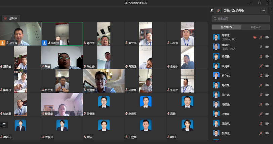Click the 搜索成员 search field
The height and width of the screenshot is (144, 273).
coord(241,19)
